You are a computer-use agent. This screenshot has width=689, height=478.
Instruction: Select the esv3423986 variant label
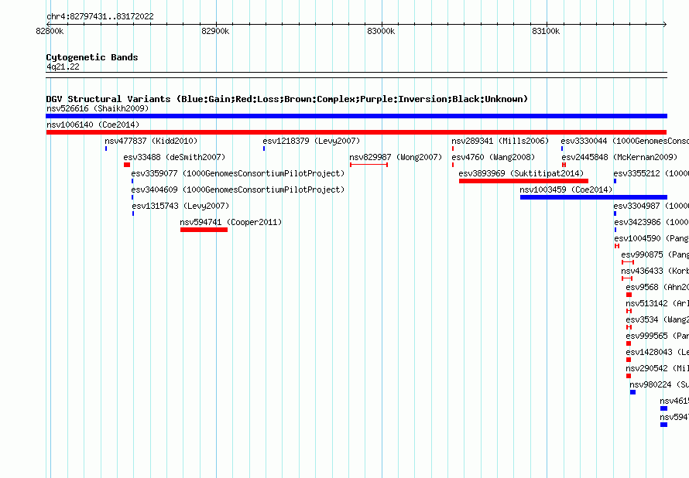[x=652, y=222]
